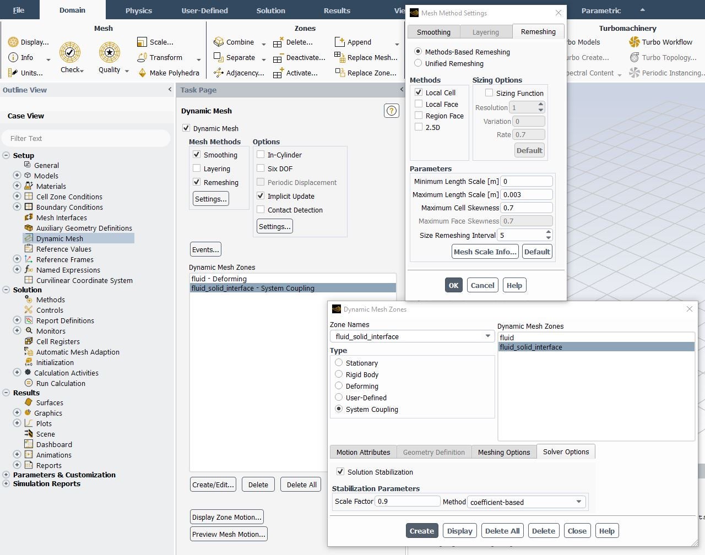
Task: Run the mesh Check tool
Action: [x=70, y=53]
